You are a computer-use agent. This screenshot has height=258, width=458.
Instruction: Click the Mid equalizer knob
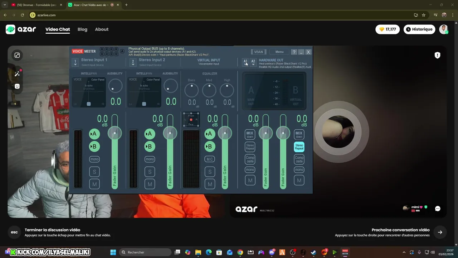[x=209, y=90]
